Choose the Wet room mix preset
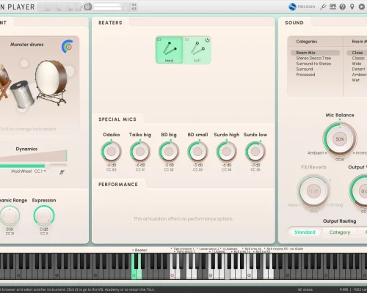The image size is (367, 293). point(356,80)
